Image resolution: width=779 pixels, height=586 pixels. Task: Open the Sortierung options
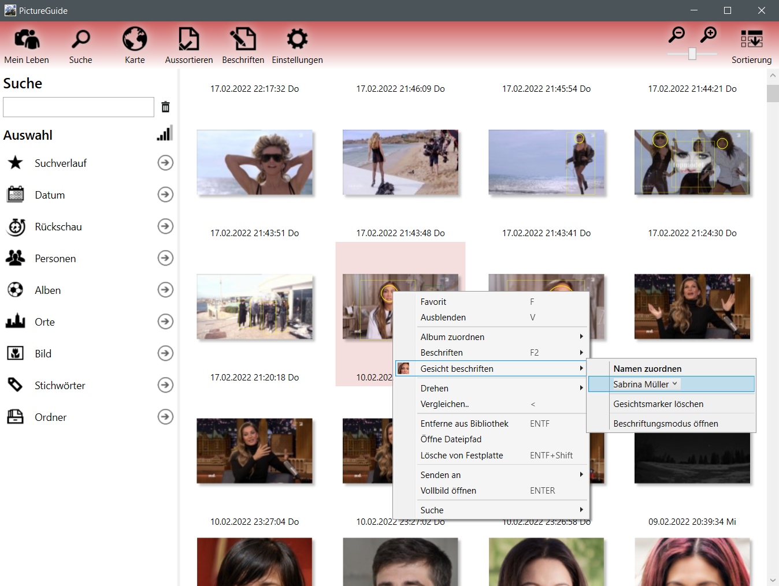[751, 46]
